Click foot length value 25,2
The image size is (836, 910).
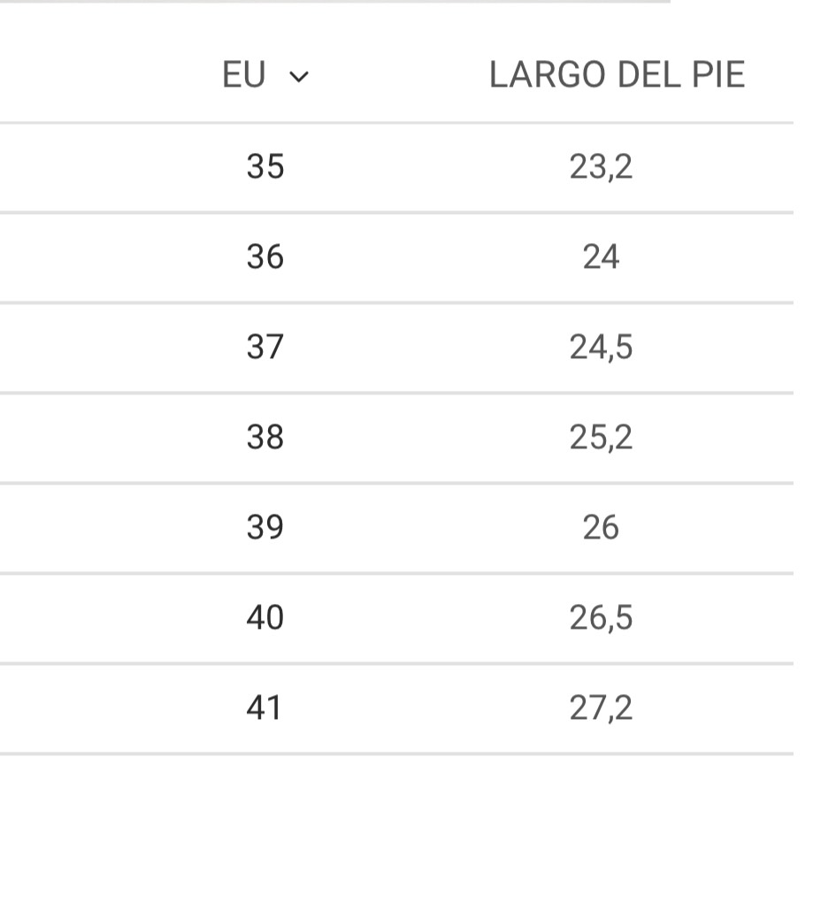tap(601, 437)
